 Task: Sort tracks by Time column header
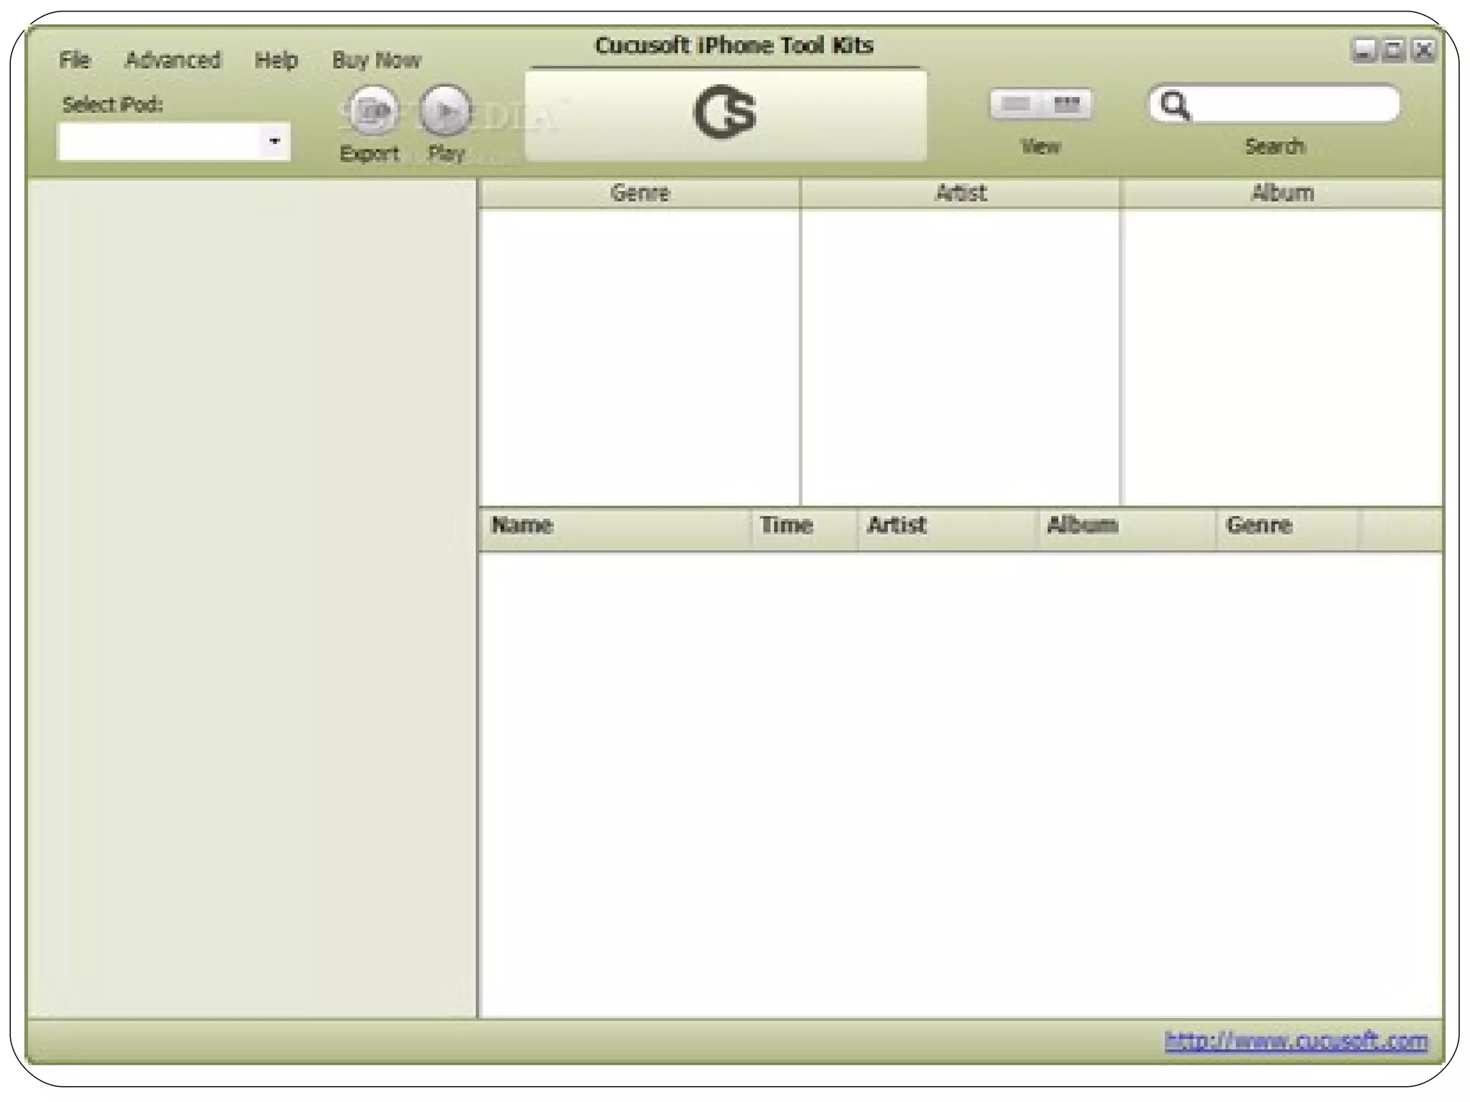click(804, 526)
